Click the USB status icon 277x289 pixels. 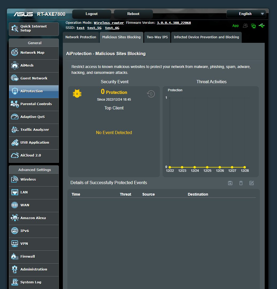pos(261,26)
